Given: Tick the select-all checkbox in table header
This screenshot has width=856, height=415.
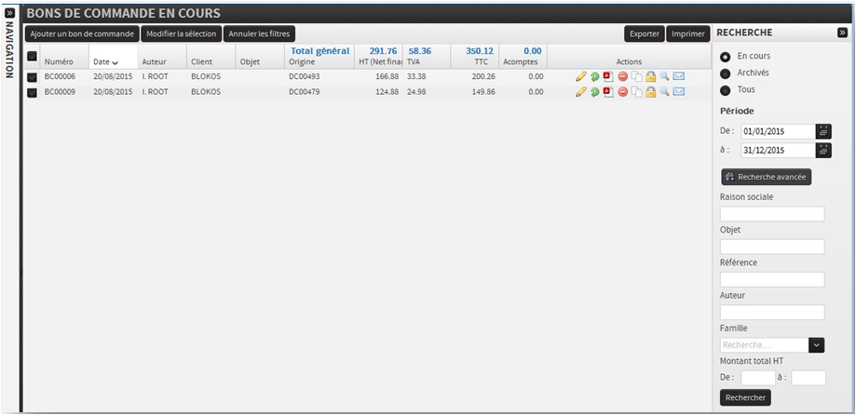Looking at the screenshot, I should 32,58.
